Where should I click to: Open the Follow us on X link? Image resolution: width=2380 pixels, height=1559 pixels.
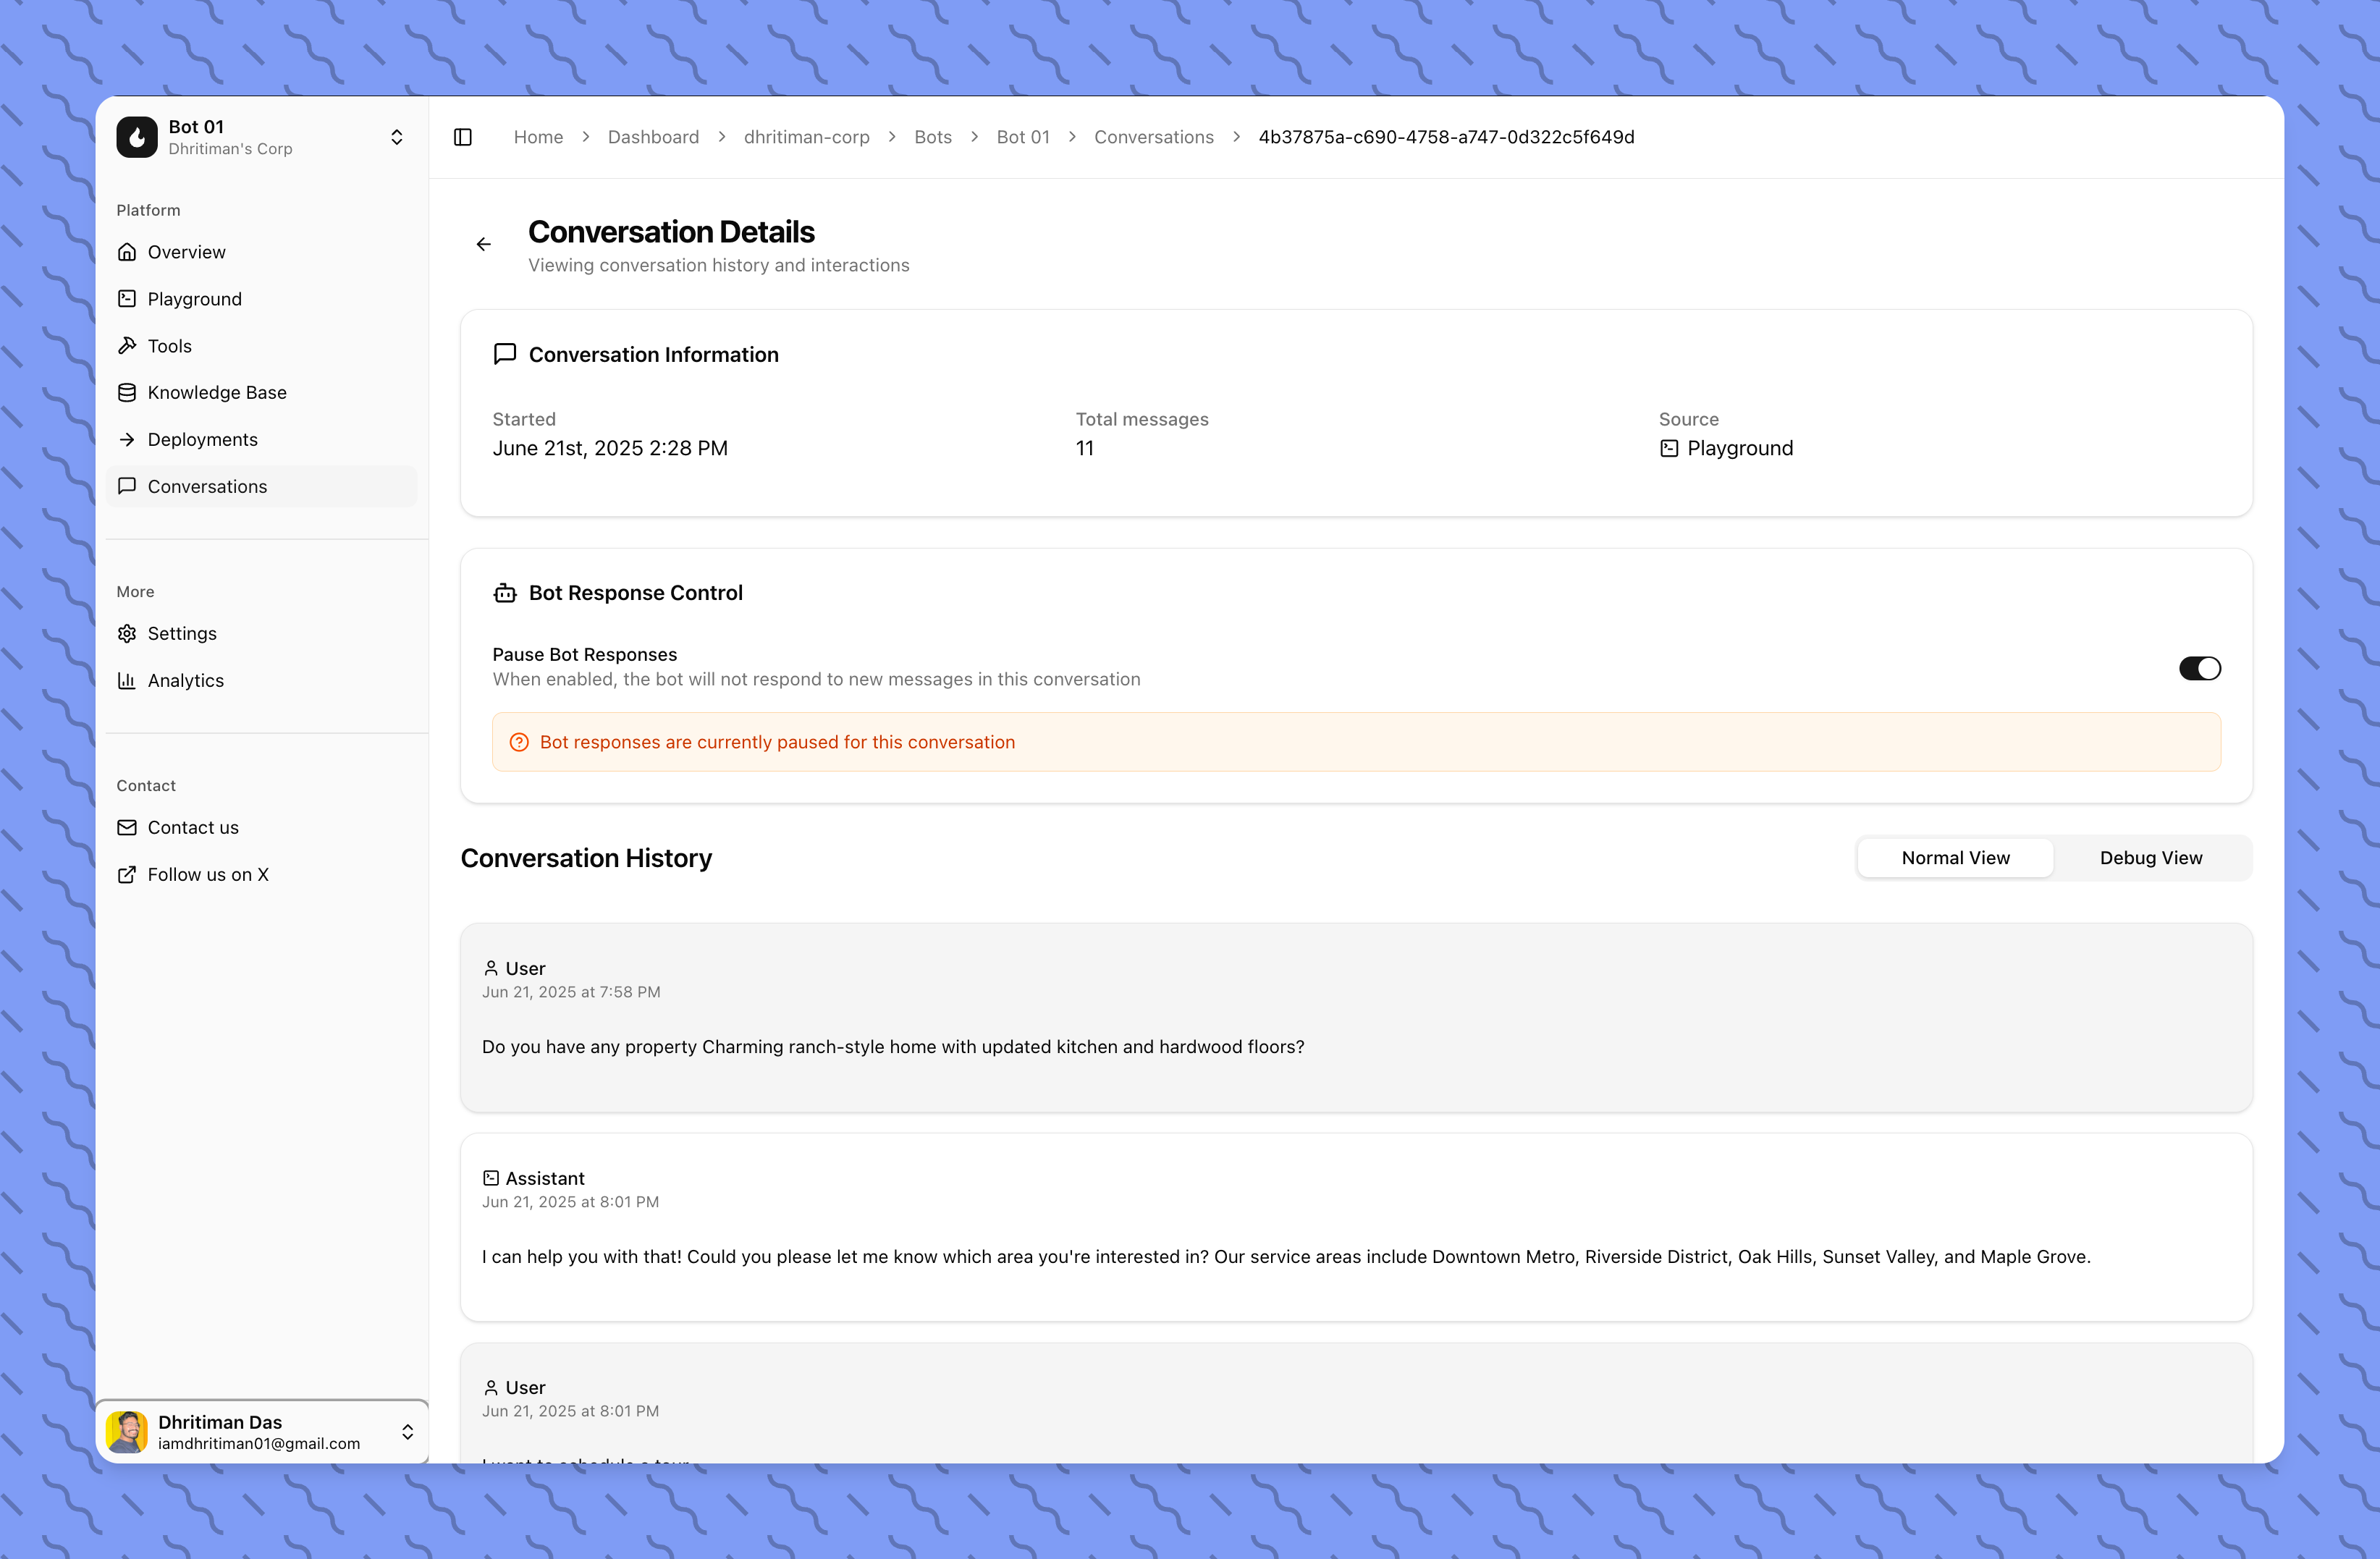pyautogui.click(x=262, y=875)
